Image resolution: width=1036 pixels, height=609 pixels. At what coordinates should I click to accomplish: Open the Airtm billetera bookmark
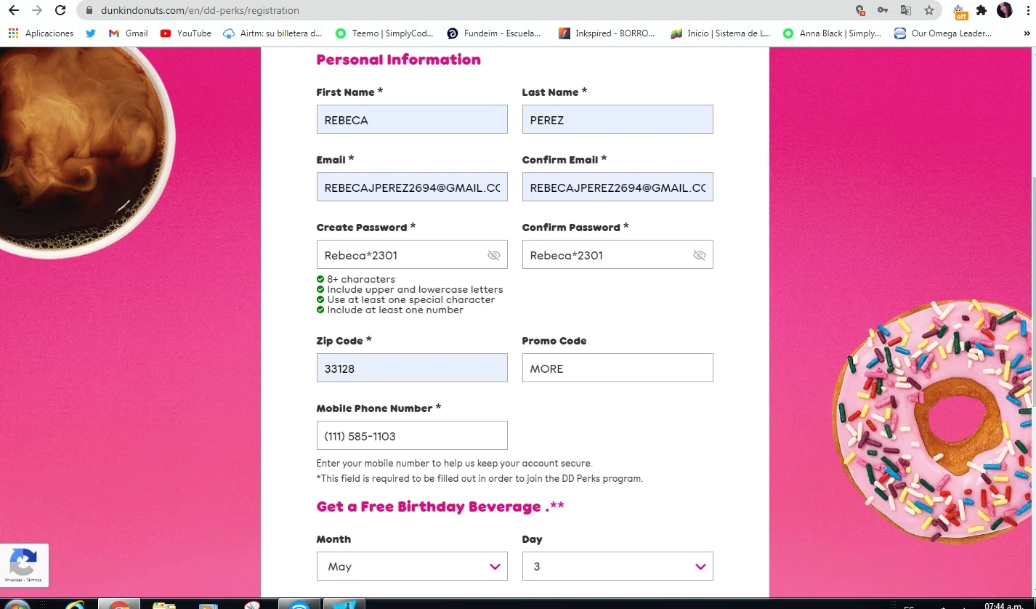272,33
